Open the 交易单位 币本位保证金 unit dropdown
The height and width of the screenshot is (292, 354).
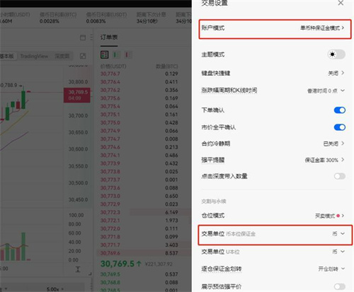[x=275, y=235]
